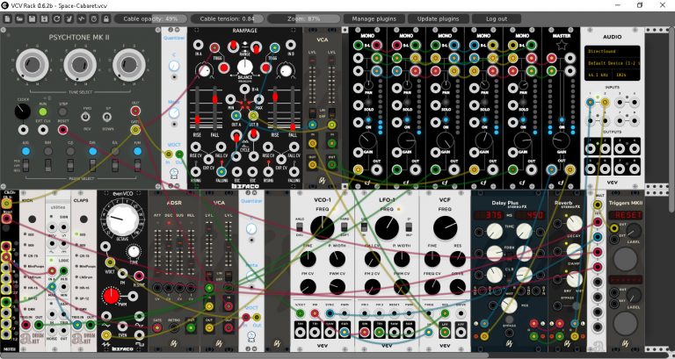Image resolution: width=675 pixels, height=359 pixels.
Task: Click the KICK drum trigger button
Action: [32, 219]
